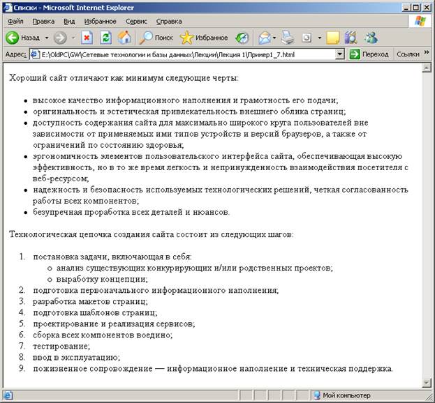
Task: Click the Home page icon
Action: (124, 38)
